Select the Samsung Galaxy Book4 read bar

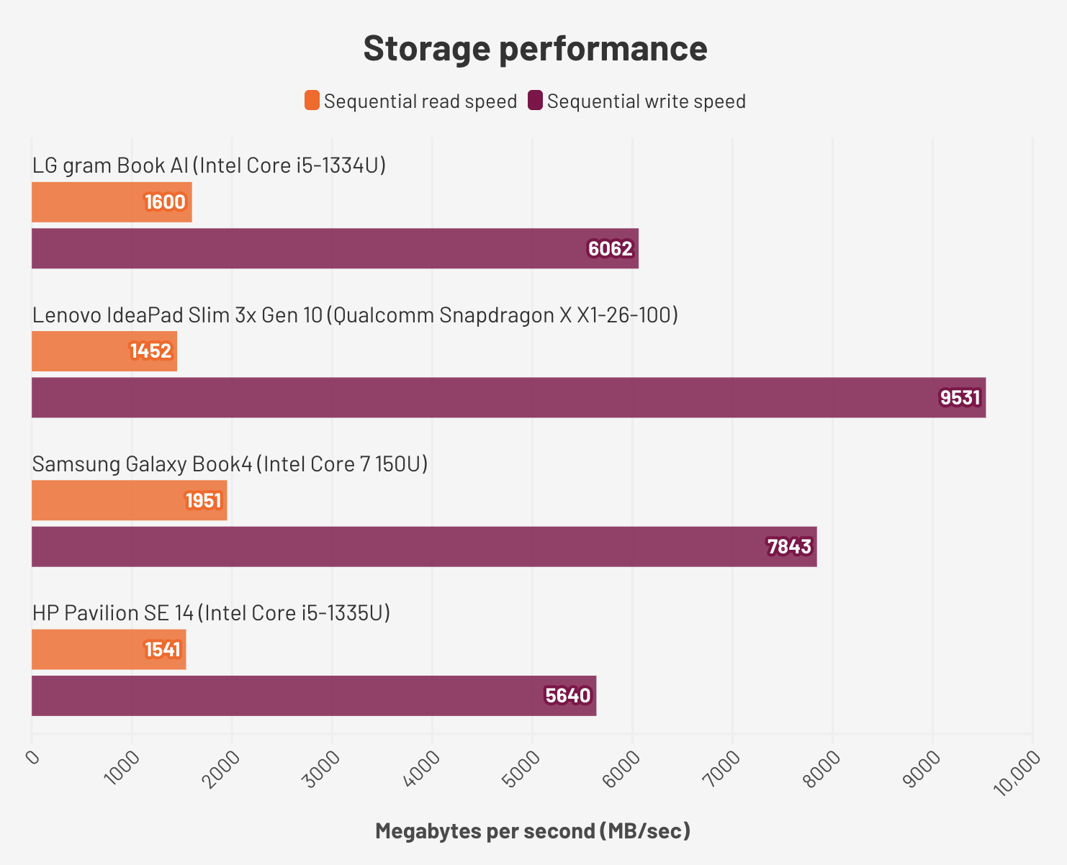click(x=129, y=500)
